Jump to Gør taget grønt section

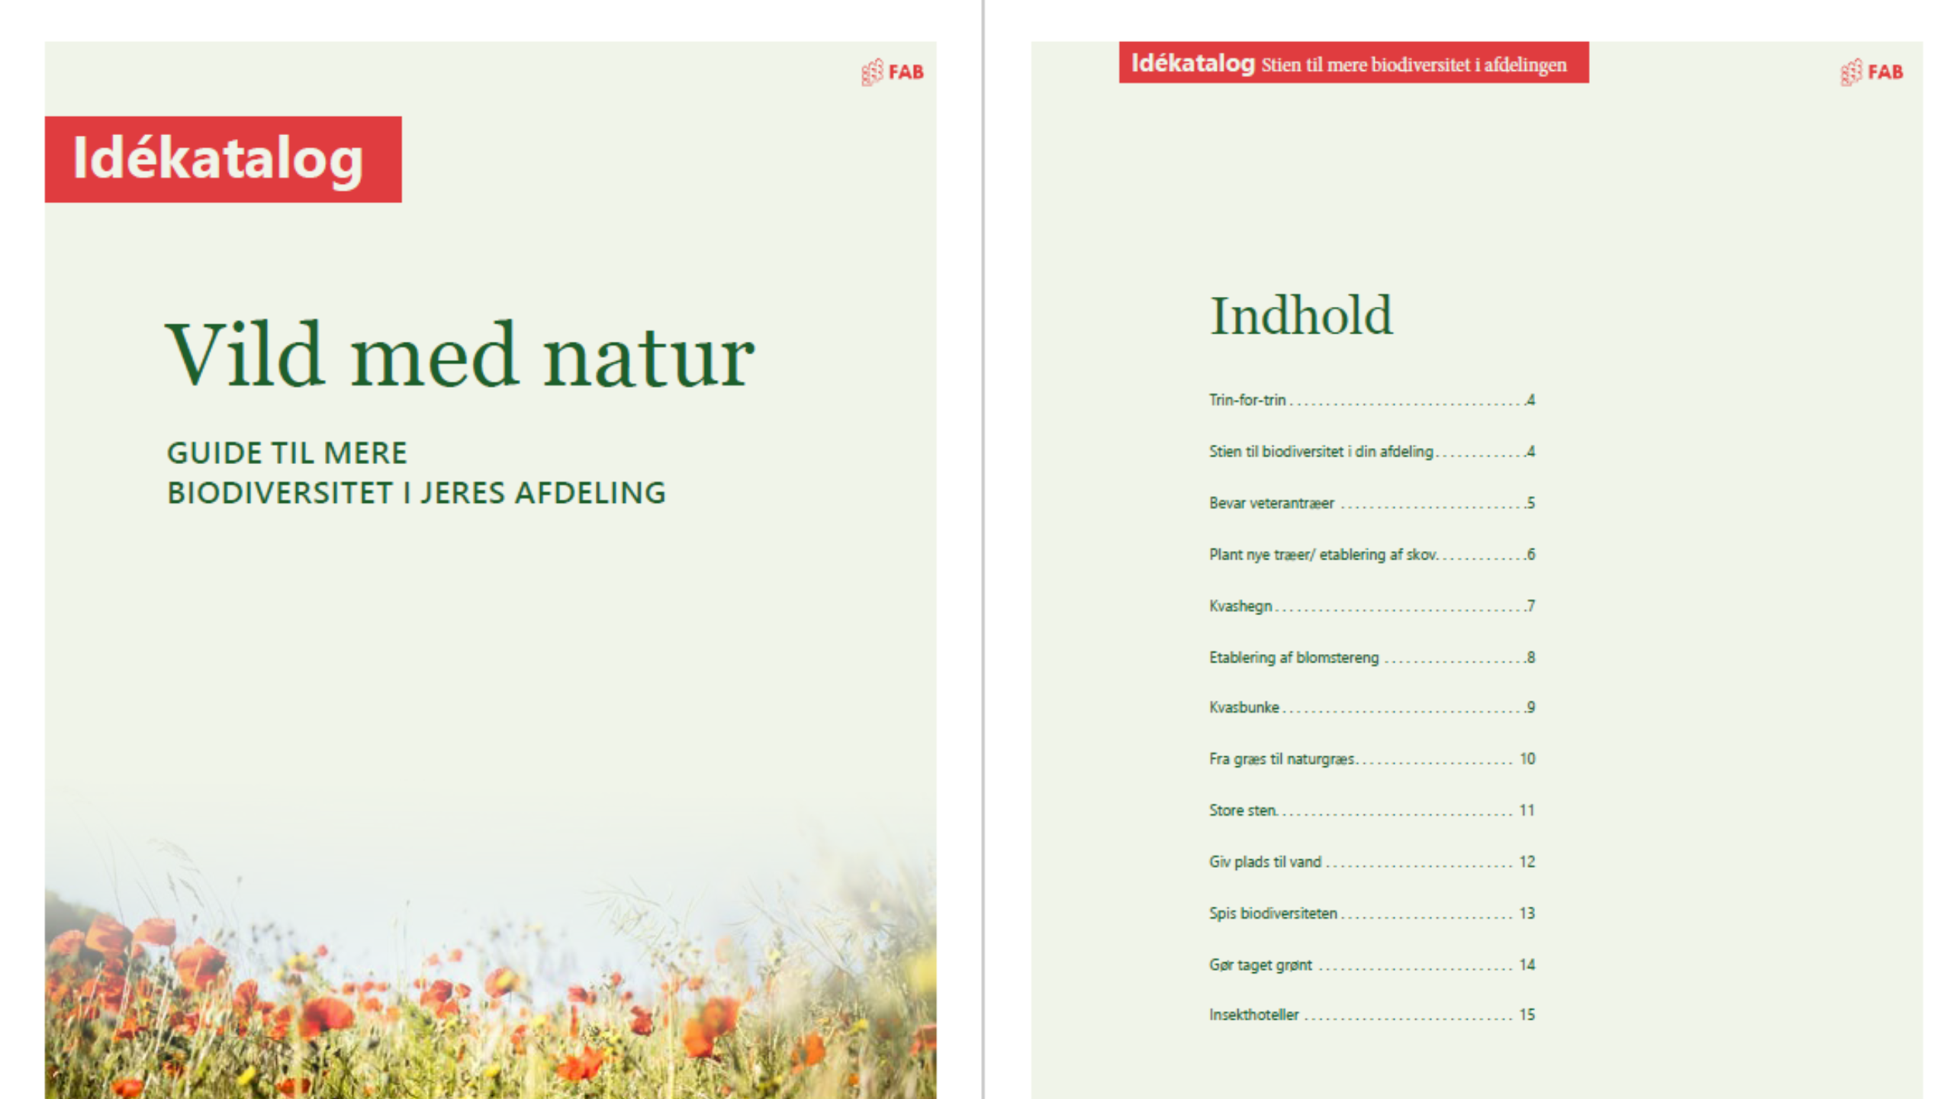pyautogui.click(x=1260, y=965)
